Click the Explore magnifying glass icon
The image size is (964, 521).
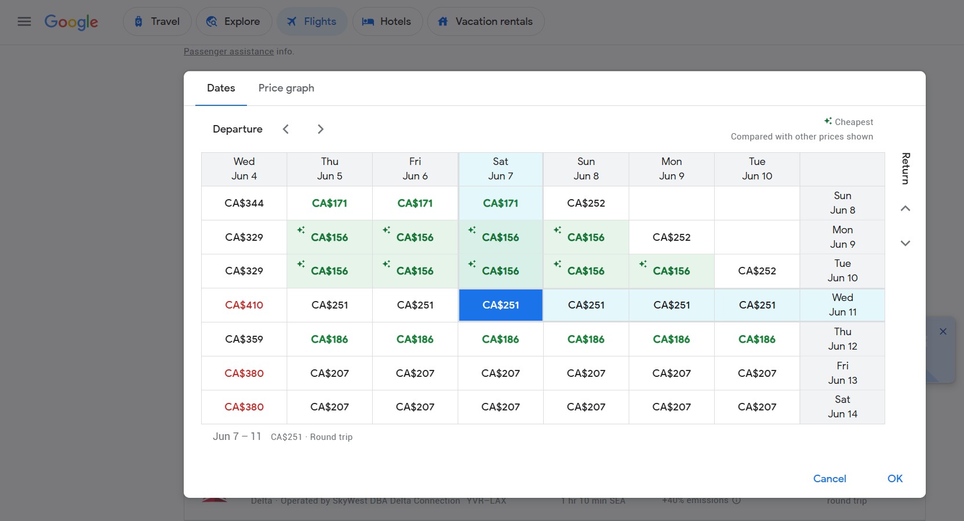(x=212, y=21)
